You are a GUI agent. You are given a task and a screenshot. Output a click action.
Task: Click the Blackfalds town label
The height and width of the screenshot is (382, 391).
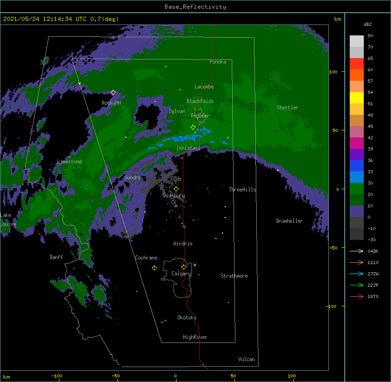click(x=200, y=101)
